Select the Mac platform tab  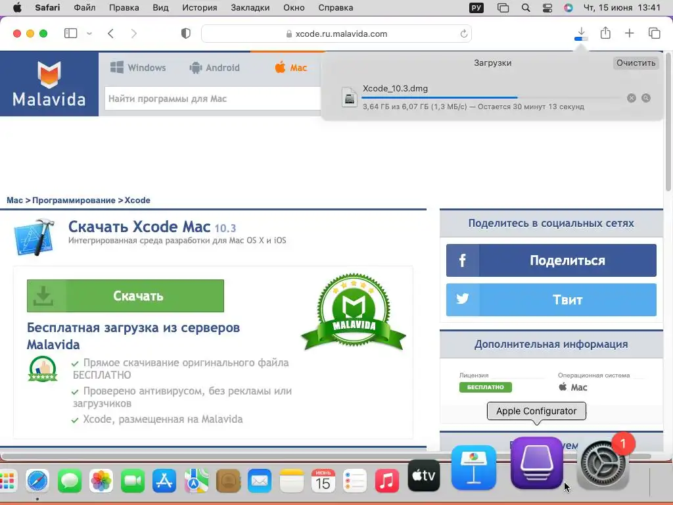pos(291,68)
